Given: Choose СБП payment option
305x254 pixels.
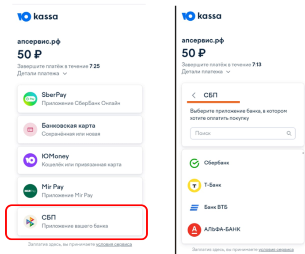Looking at the screenshot, I should pos(80,221).
